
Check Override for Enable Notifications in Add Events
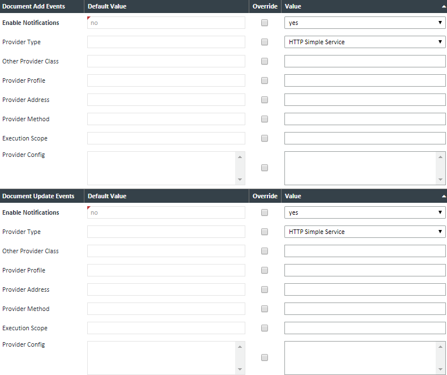click(265, 23)
